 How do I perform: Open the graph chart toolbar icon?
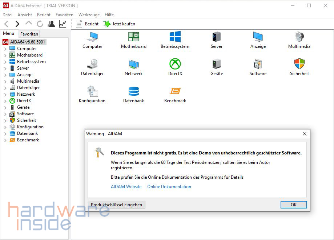[63, 24]
